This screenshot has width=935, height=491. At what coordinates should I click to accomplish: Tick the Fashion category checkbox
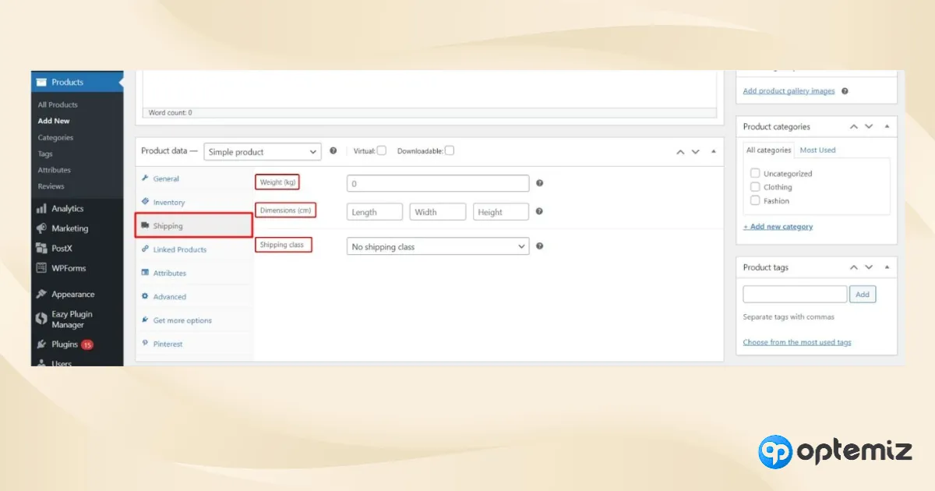(755, 200)
